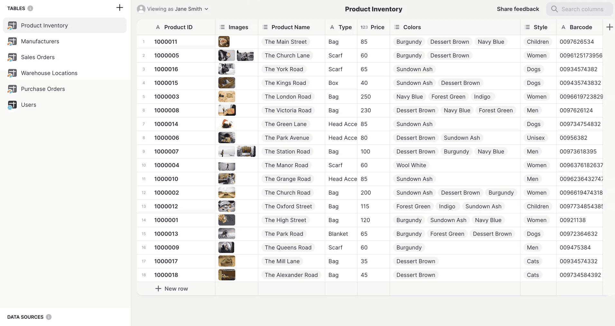Click the Manufacturers table icon
The height and width of the screenshot is (326, 615).
(x=12, y=41)
